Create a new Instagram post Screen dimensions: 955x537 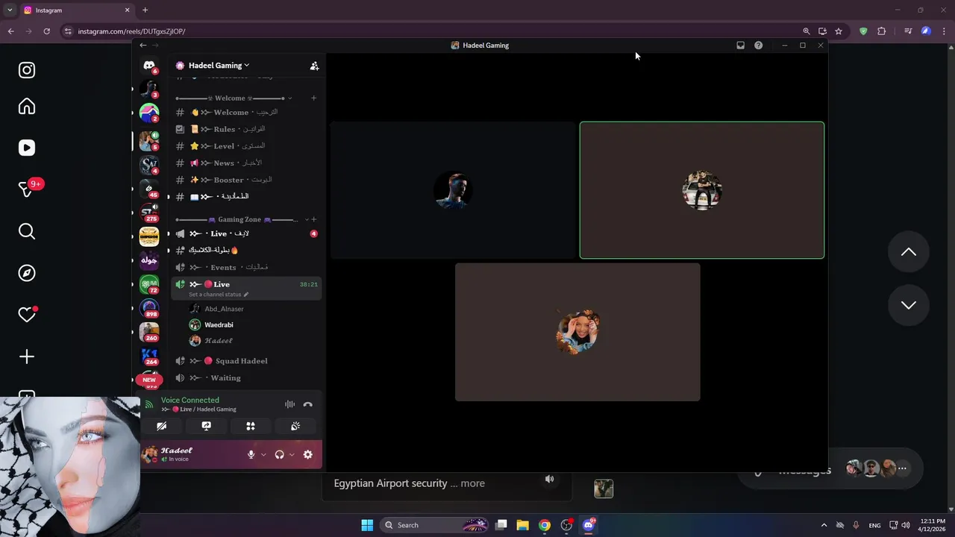[x=27, y=357]
